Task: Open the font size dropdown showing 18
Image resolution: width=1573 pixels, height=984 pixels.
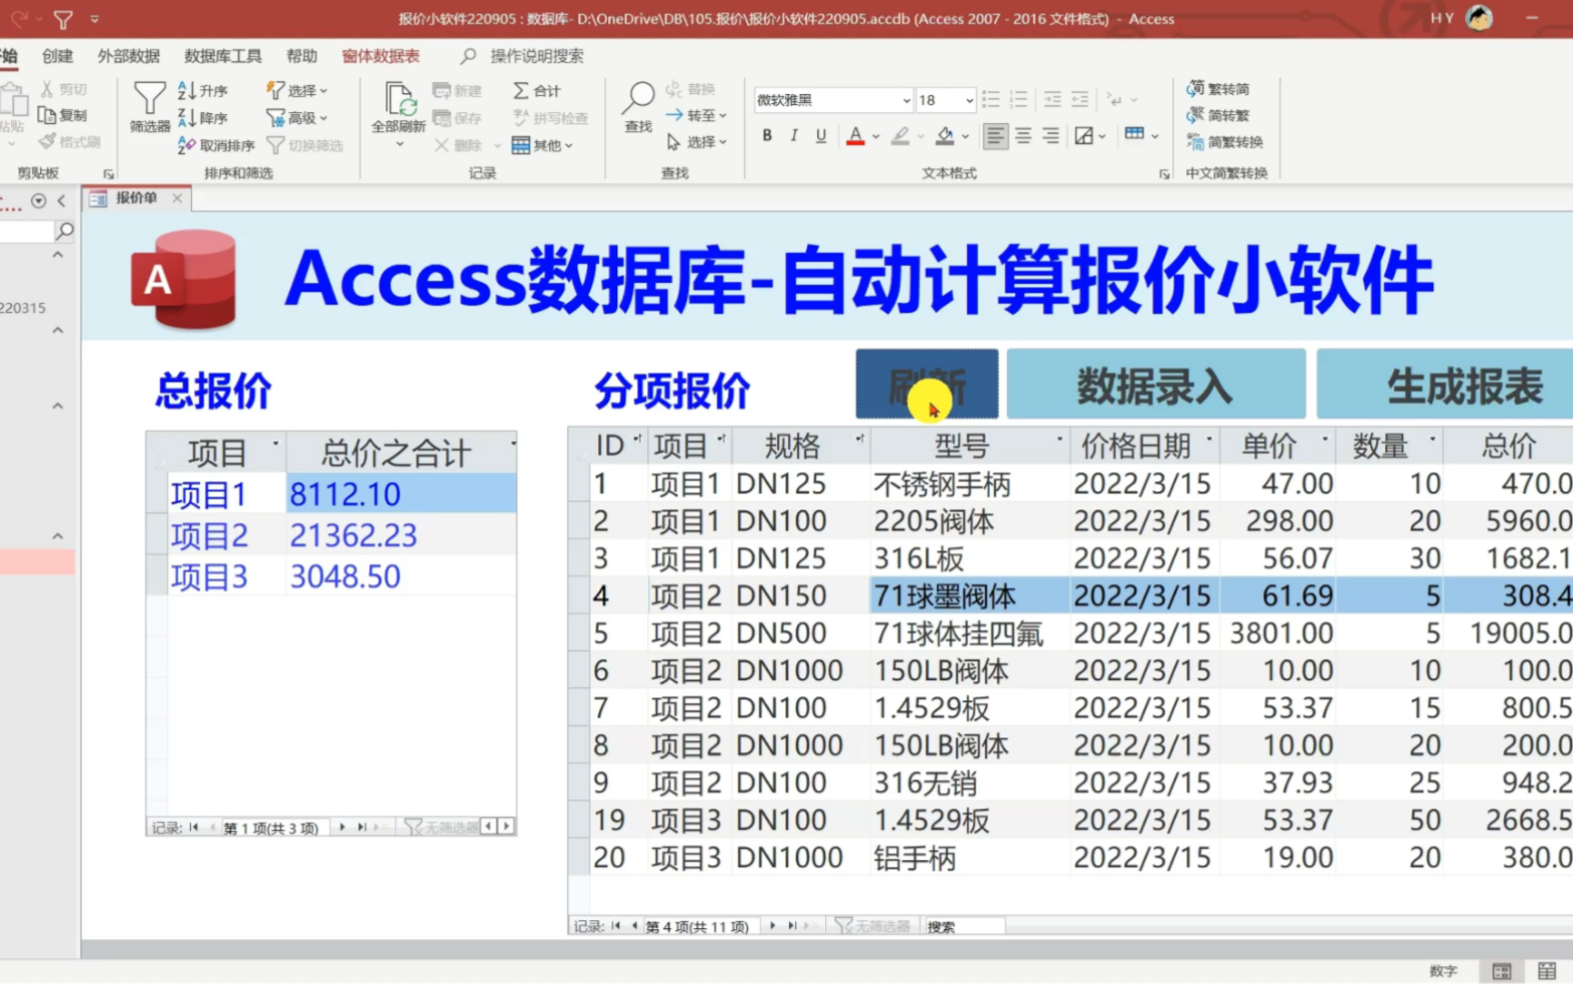Action: pyautogui.click(x=969, y=100)
